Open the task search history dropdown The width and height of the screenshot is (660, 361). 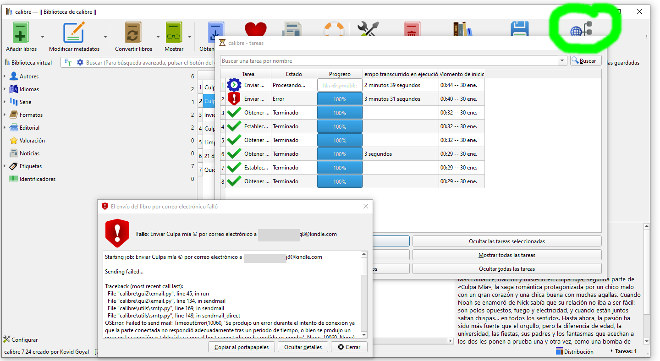coord(562,60)
